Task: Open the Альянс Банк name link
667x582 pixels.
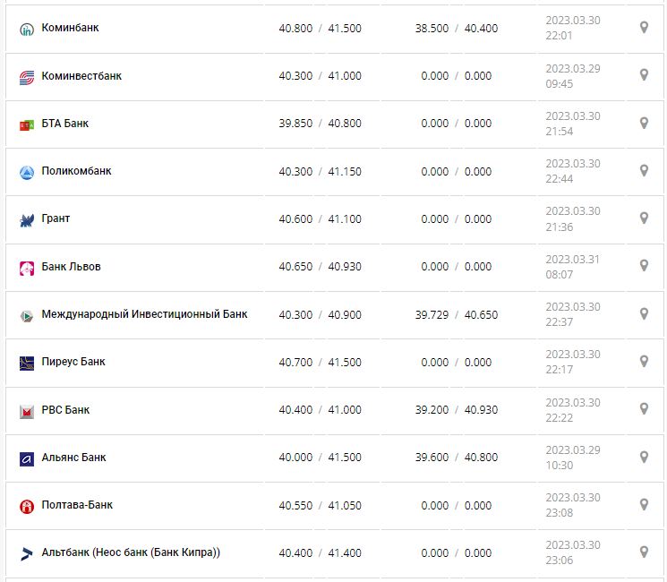Action: click(73, 458)
